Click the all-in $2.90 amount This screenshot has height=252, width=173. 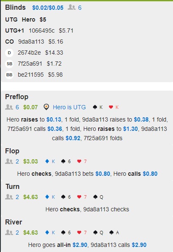tap(80, 245)
